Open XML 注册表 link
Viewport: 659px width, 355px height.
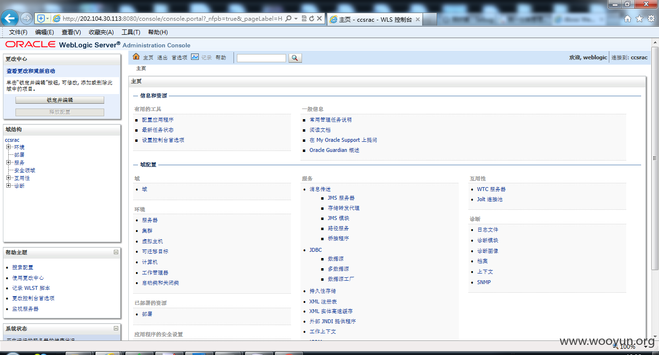323,301
